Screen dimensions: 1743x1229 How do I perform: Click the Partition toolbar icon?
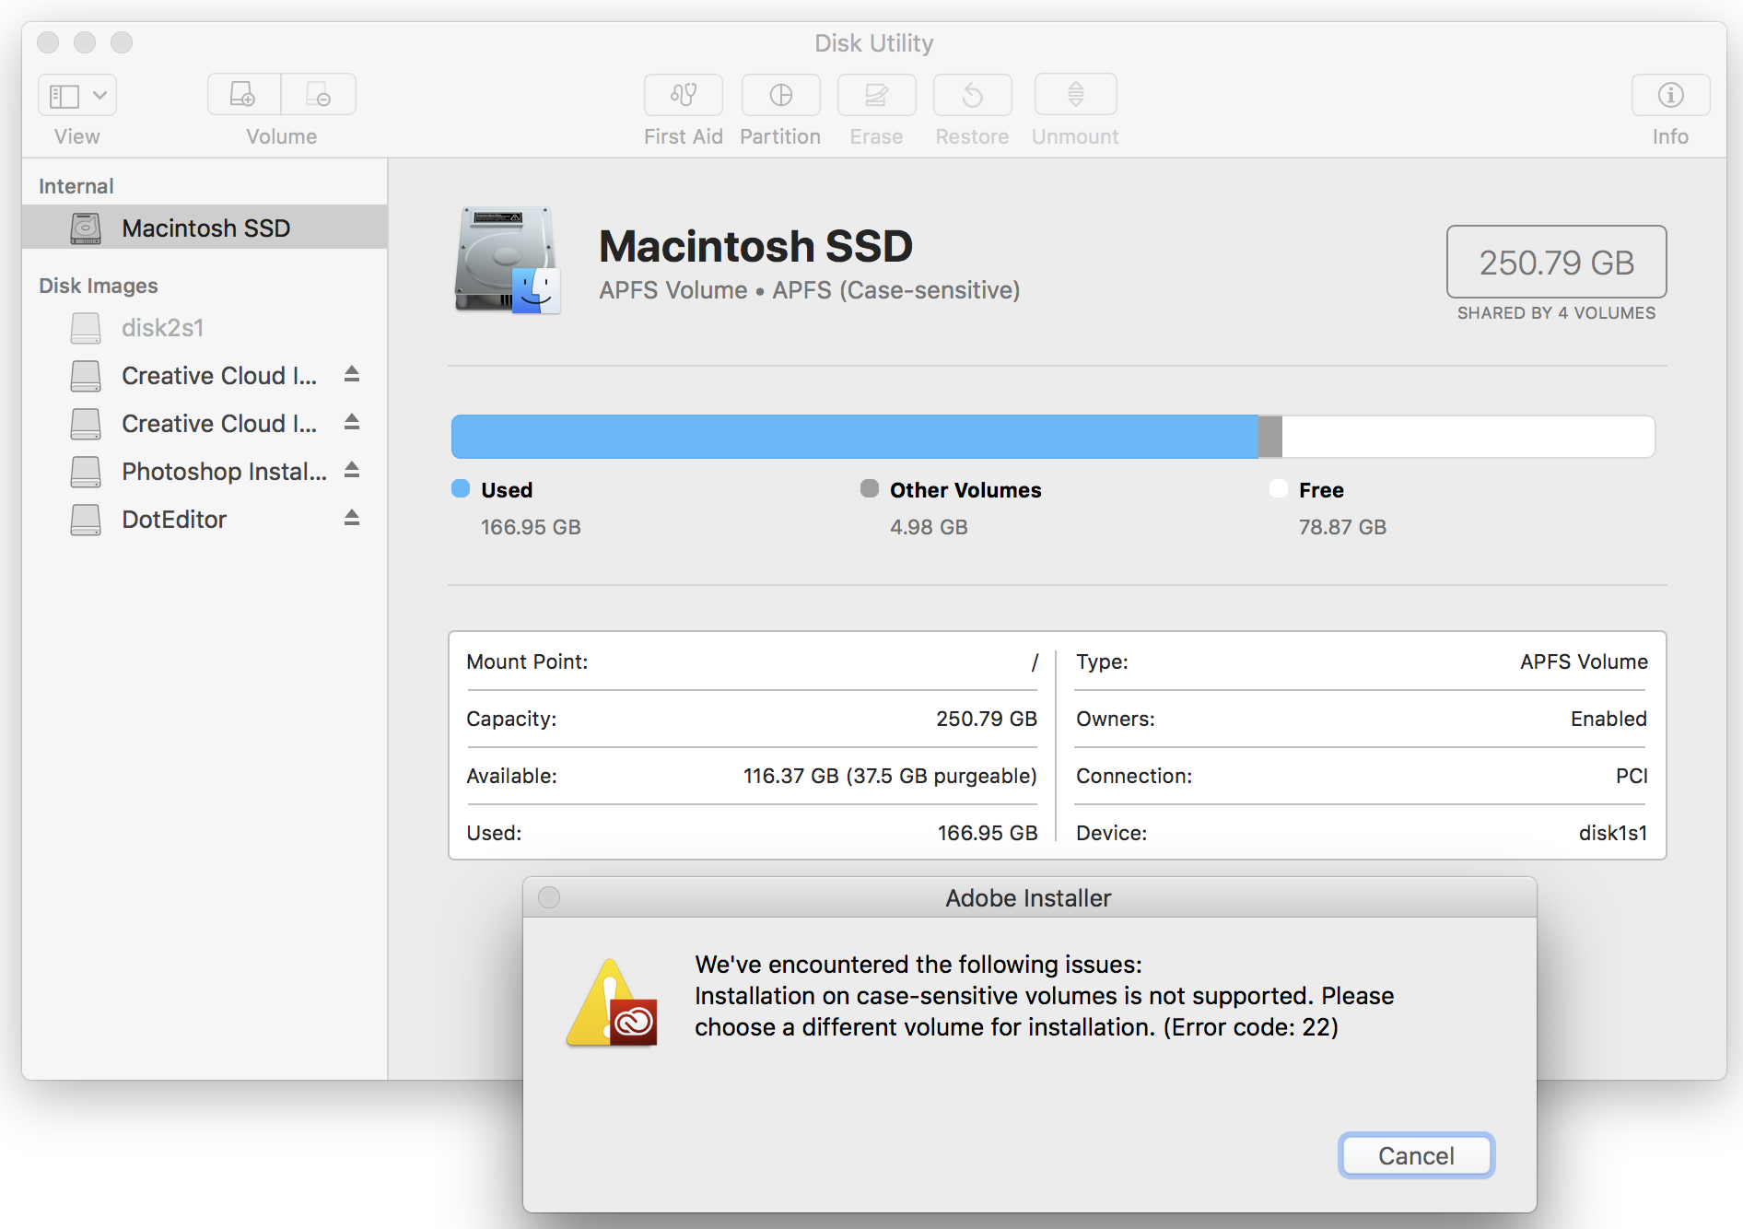781,95
